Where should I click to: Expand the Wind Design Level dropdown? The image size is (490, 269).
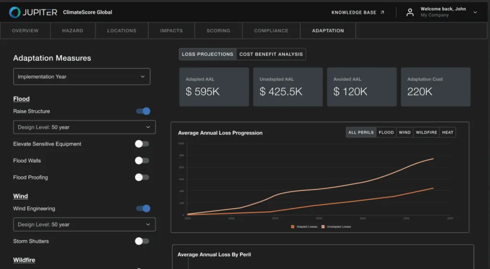[84, 225]
